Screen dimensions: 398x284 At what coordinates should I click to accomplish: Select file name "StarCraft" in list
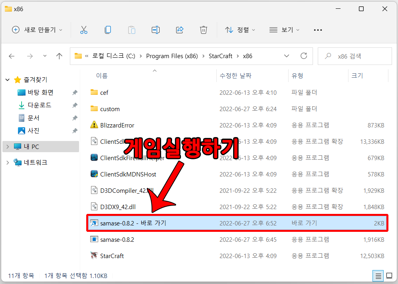(x=112, y=256)
